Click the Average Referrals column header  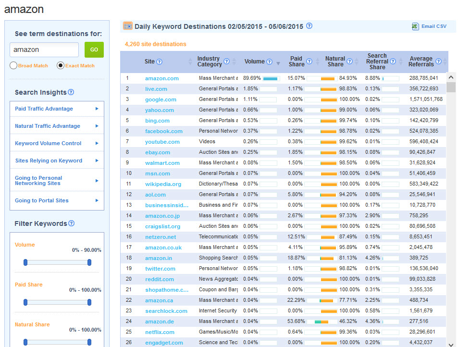point(421,62)
